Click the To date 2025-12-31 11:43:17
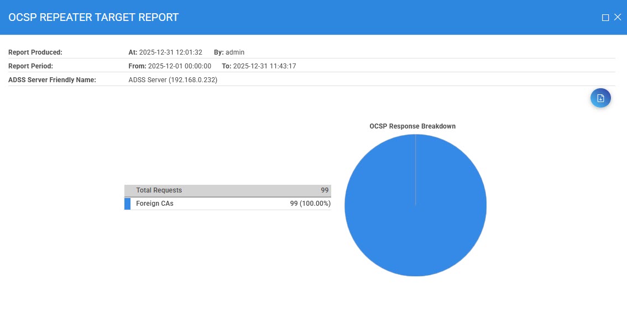Viewport: 627px width, 310px height. [264, 66]
